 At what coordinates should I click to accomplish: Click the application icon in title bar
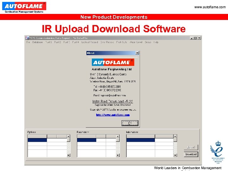27,38
